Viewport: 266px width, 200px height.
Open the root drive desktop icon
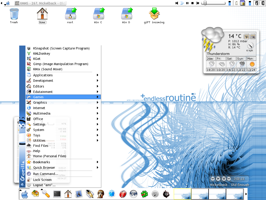click(x=70, y=16)
